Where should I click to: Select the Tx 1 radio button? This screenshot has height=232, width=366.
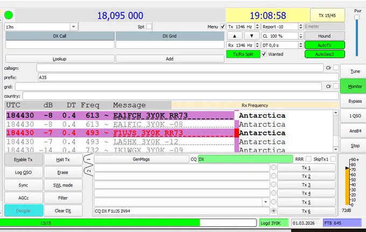[x=273, y=168]
